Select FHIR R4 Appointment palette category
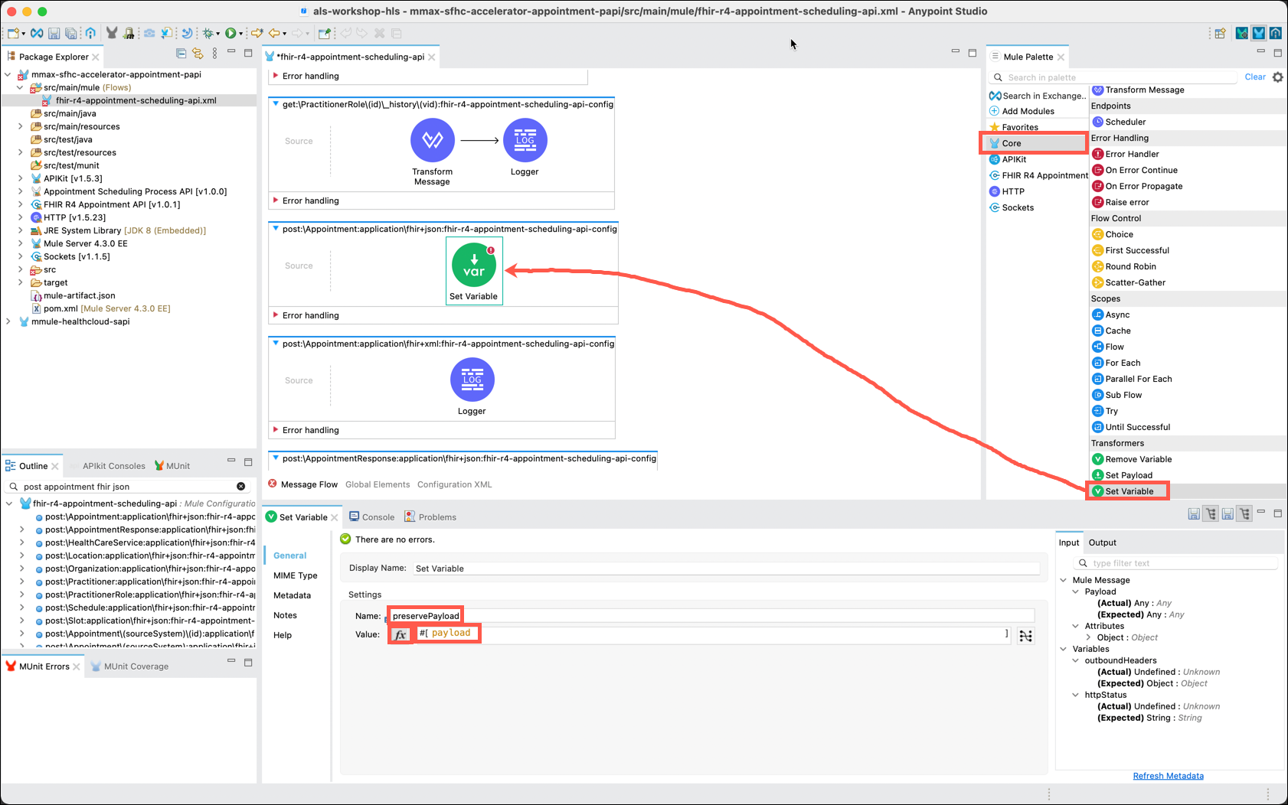Image resolution: width=1288 pixels, height=805 pixels. (x=1038, y=175)
